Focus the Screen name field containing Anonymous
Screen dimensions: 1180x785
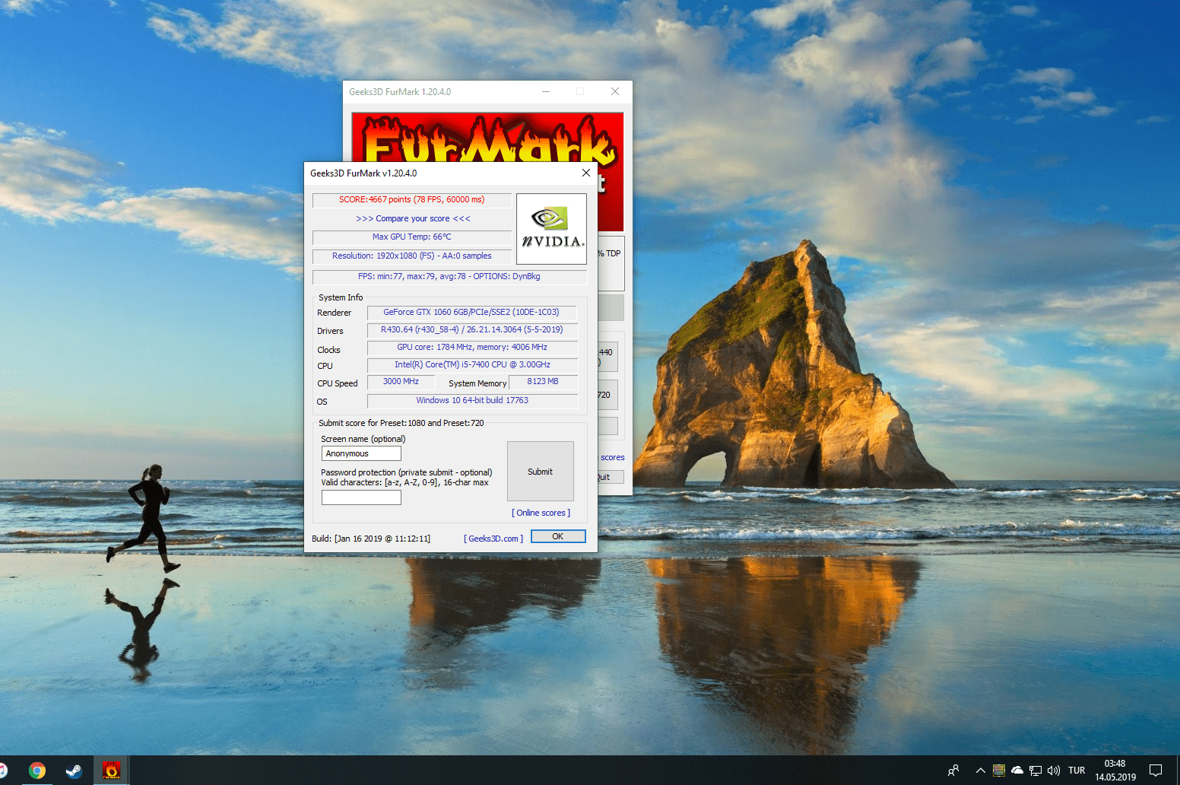pos(361,453)
